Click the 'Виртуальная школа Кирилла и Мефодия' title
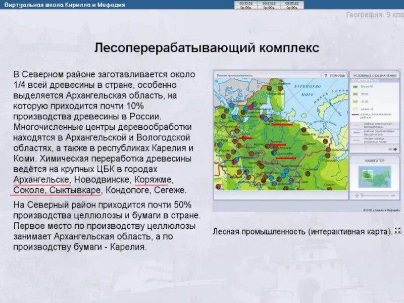The width and height of the screenshot is (404, 303). (65, 5)
